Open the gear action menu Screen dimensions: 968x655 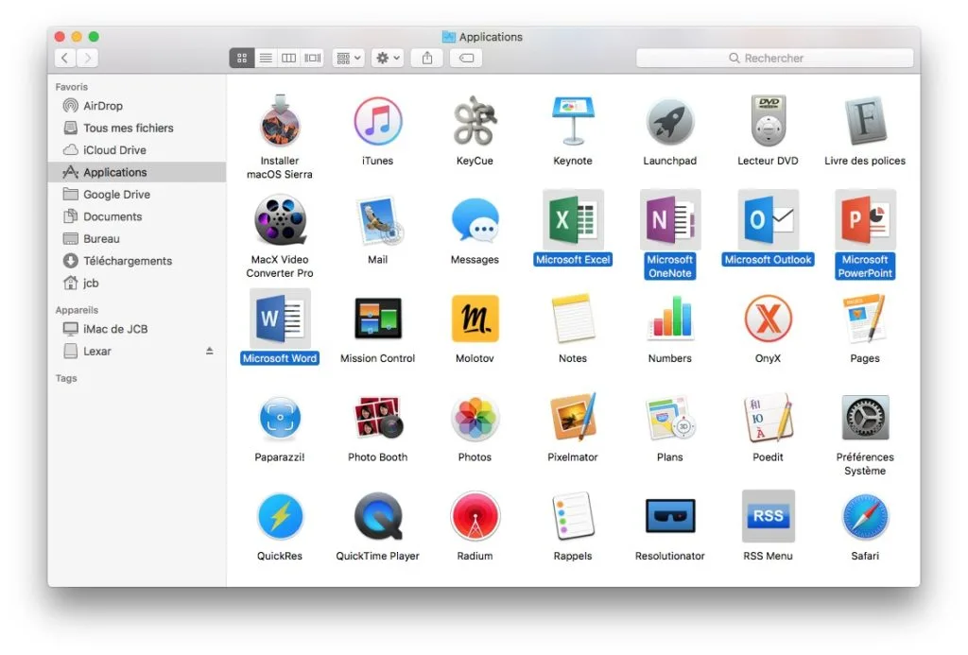(388, 58)
